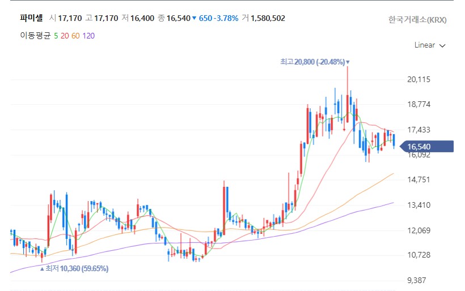Click the up triangle beside 최저 10,360
The width and height of the screenshot is (465, 291).
[x=41, y=269]
